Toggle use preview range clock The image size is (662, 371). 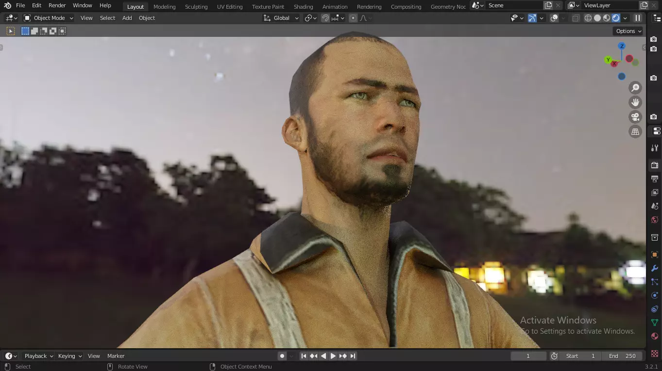(x=554, y=356)
